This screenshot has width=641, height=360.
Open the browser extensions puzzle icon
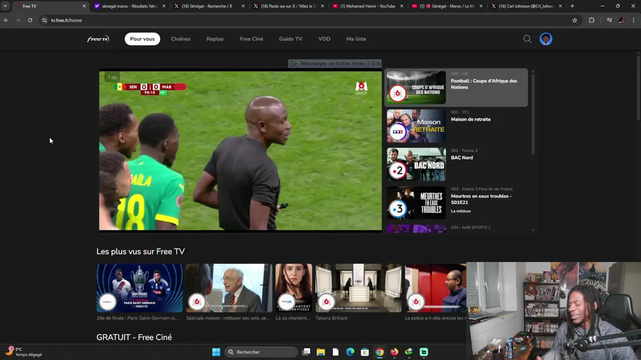(x=591, y=20)
